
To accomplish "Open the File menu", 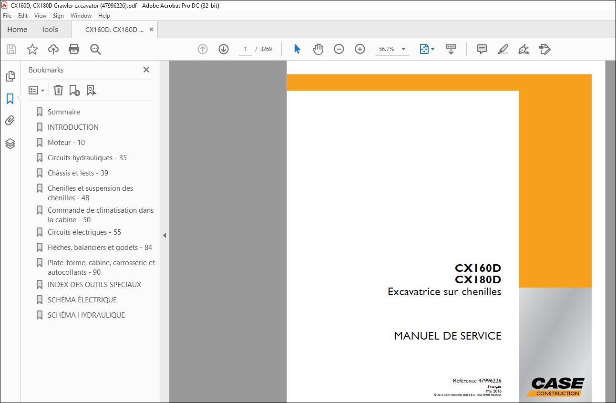I will pyautogui.click(x=7, y=16).
